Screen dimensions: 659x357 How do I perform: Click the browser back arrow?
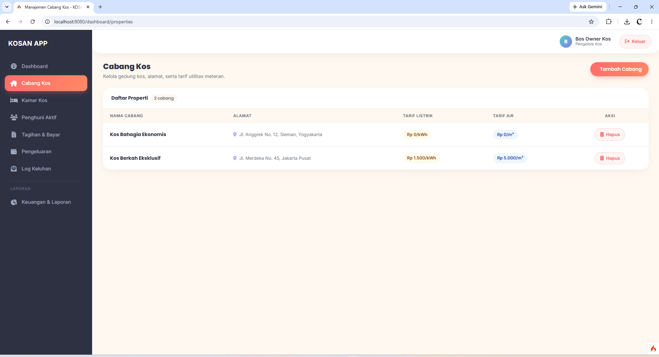pyautogui.click(x=8, y=22)
